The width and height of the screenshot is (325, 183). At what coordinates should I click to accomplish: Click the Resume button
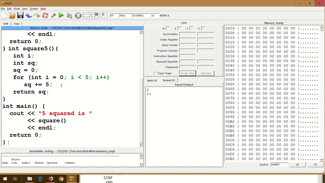[x=206, y=73]
